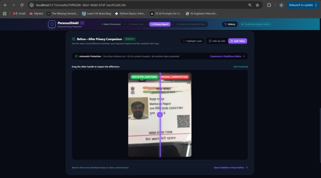Click the 50% Protected label
Image resolution: width=321 pixels, height=178 pixels.
tap(241, 67)
